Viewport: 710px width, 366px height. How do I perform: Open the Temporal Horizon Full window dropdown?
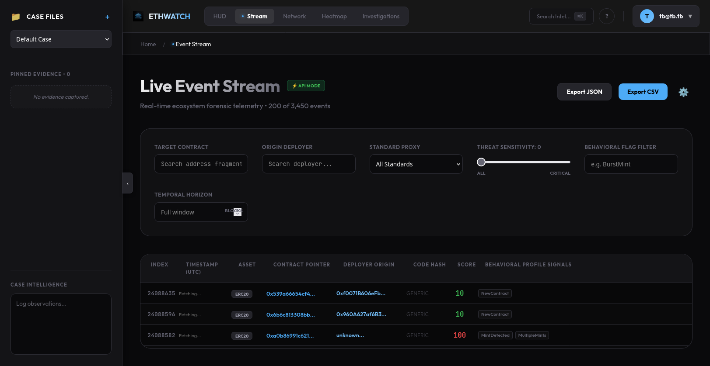click(x=201, y=212)
